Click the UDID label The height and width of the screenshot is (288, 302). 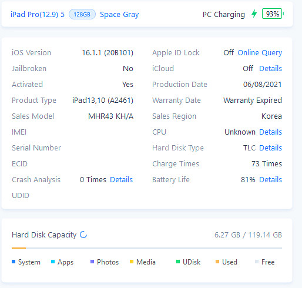coord(21,196)
